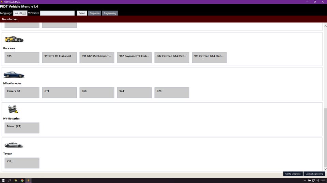Click scrollbar up arrow
Image resolution: width=327 pixels, height=183 pixels.
tap(325, 26)
